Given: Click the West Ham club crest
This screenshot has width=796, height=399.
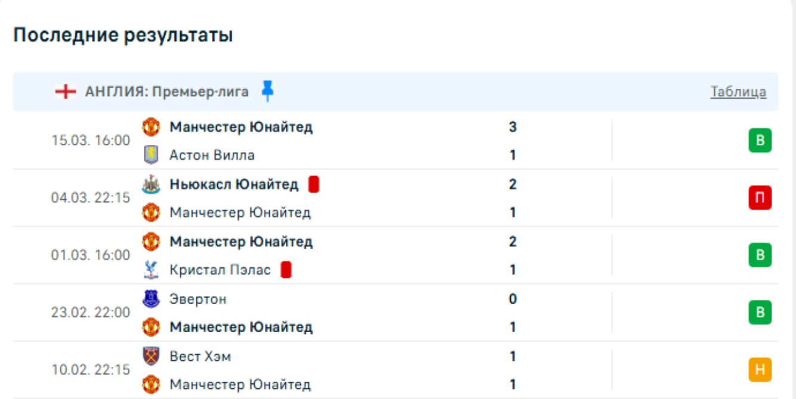Looking at the screenshot, I should point(151,356).
